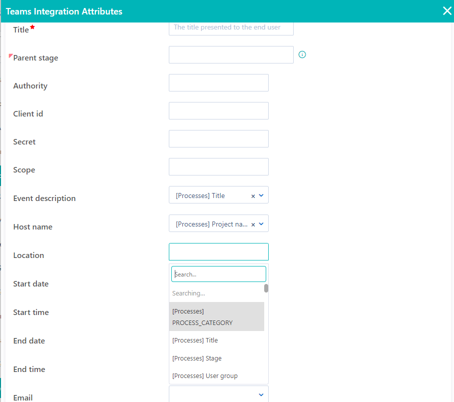Open the Event description dropdown chevron

(x=261, y=195)
